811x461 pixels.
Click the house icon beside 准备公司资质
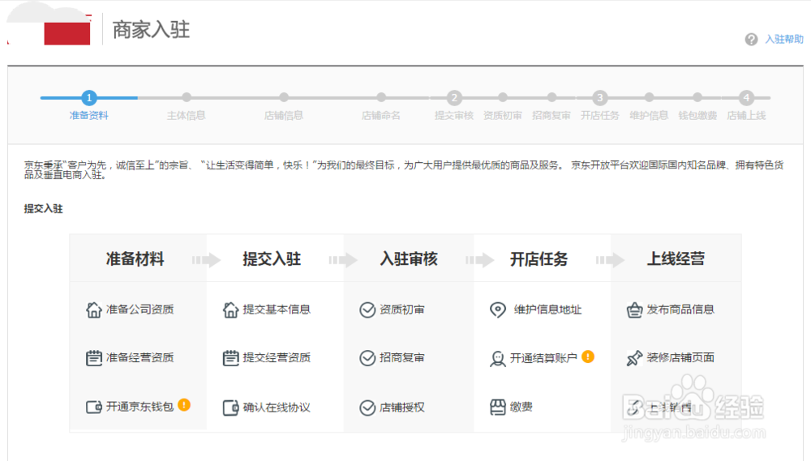(x=93, y=309)
